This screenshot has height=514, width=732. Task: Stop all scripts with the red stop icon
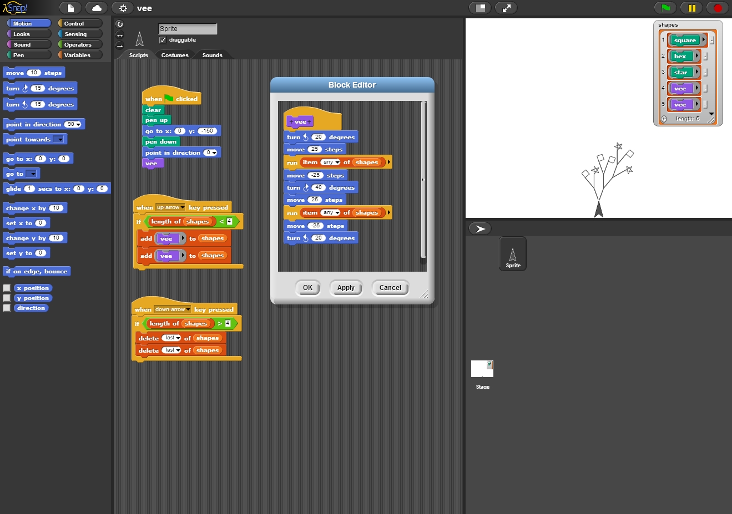click(716, 8)
